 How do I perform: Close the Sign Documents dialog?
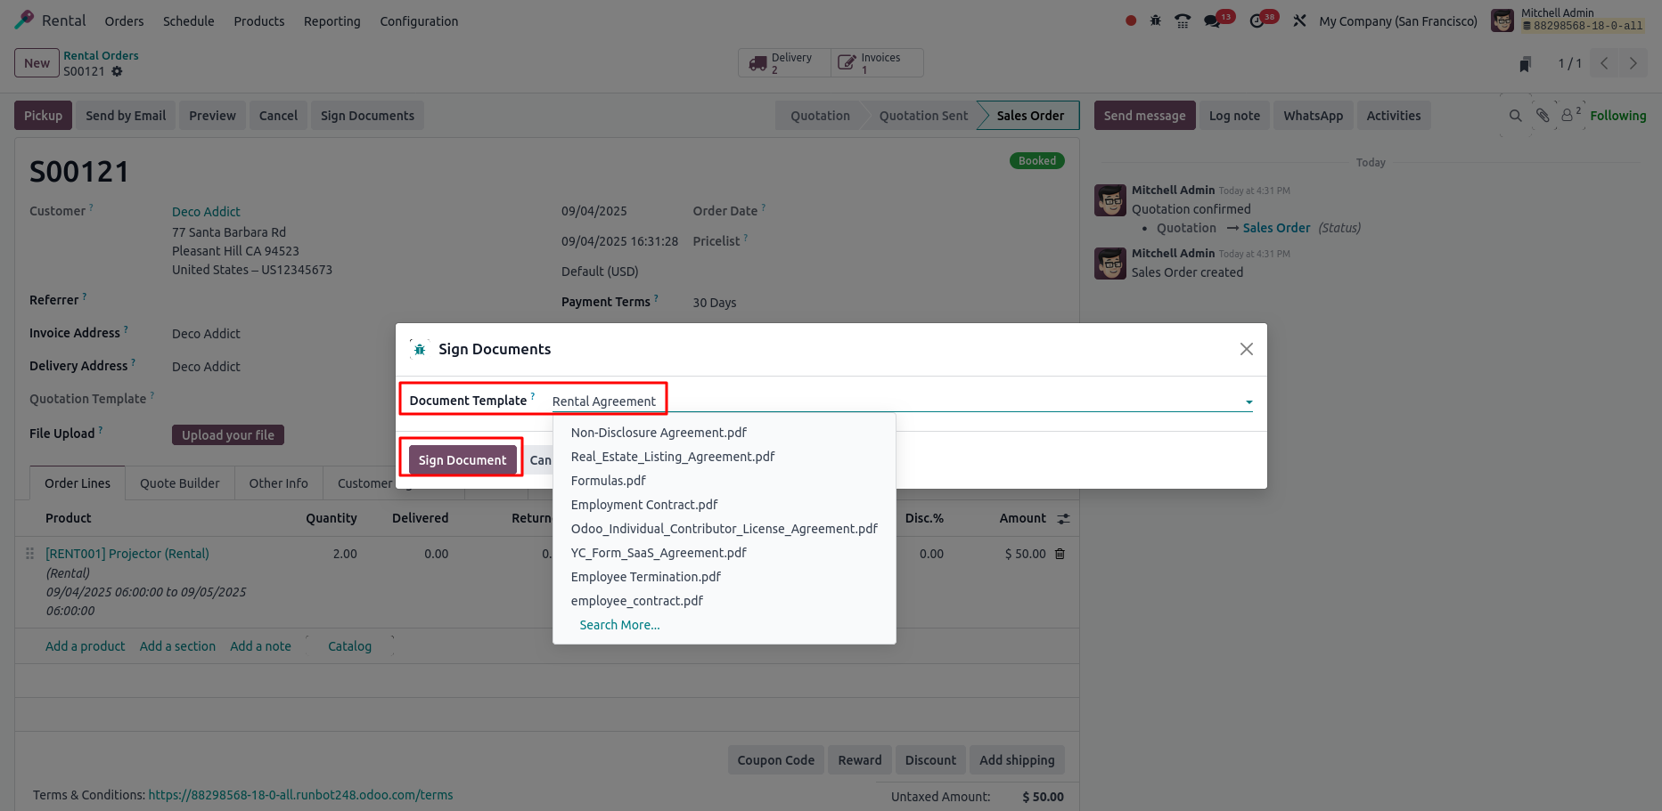[x=1247, y=349]
